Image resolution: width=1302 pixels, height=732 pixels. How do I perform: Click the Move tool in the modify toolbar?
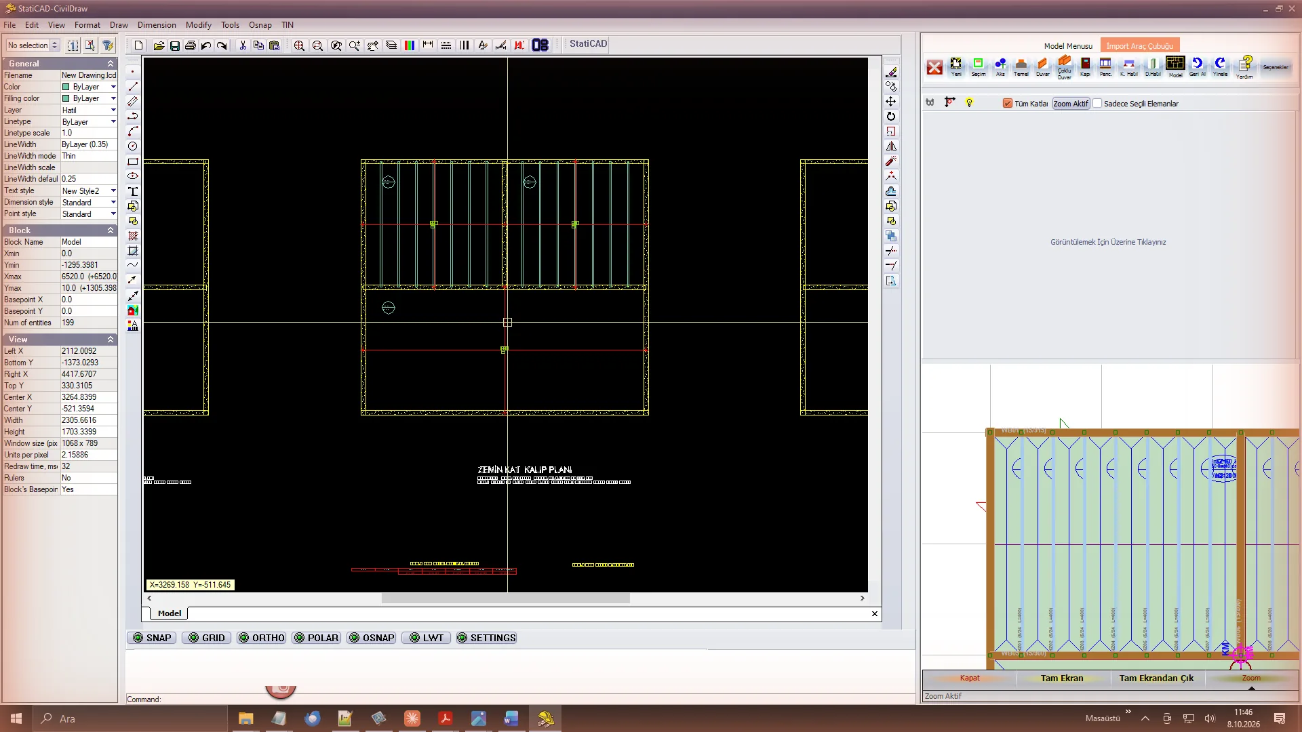pos(891,102)
